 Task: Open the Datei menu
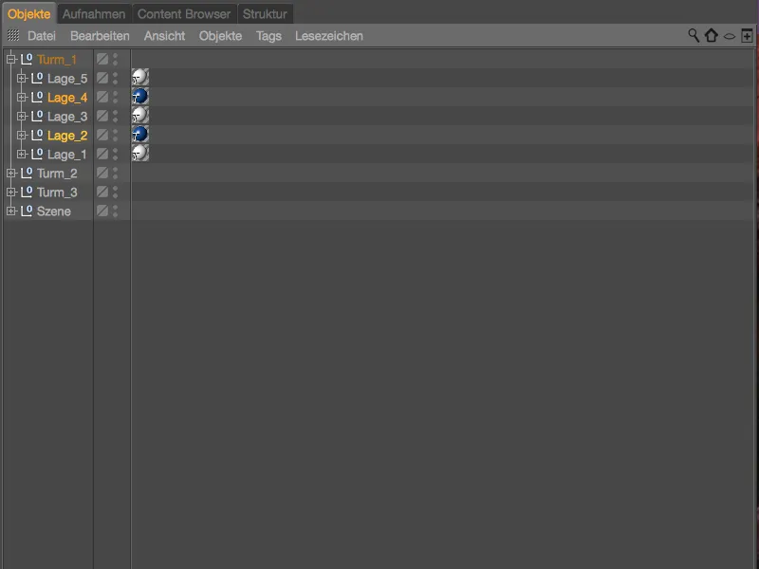coord(42,36)
